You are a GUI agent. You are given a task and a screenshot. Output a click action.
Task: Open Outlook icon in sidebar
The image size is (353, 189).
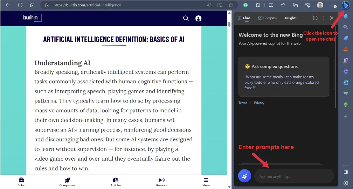pyautogui.click(x=346, y=82)
